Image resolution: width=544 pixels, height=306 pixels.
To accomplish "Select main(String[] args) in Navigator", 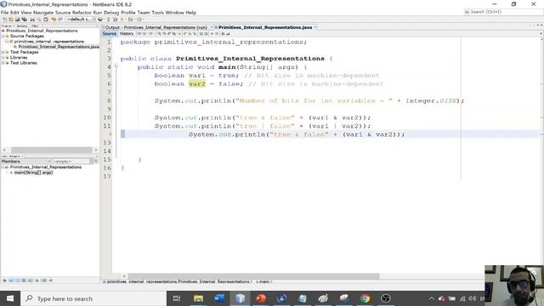I will click(x=33, y=173).
